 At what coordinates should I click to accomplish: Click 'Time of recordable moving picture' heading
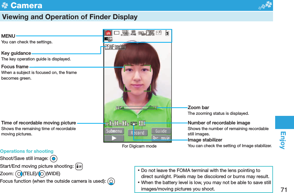click(39, 123)
